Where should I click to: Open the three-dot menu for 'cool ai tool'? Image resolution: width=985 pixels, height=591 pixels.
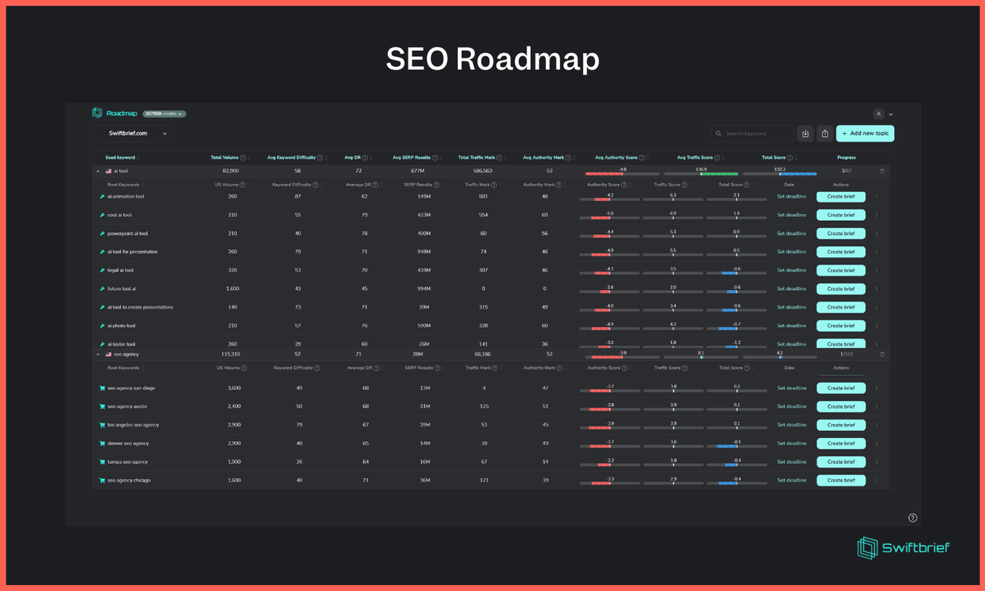tap(876, 215)
